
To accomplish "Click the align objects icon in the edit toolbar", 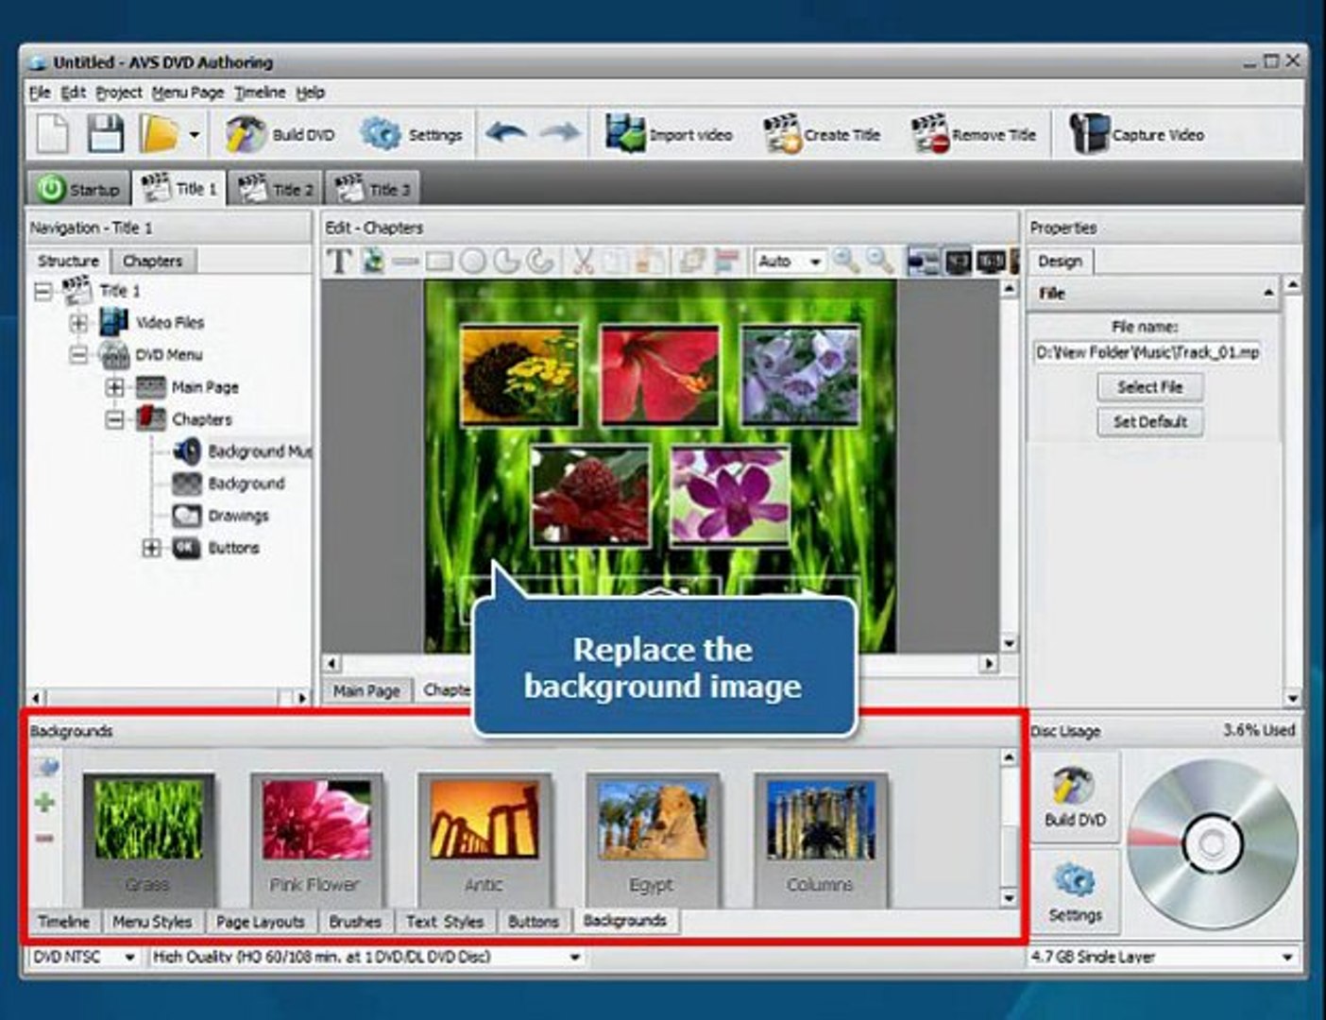I will (x=725, y=261).
